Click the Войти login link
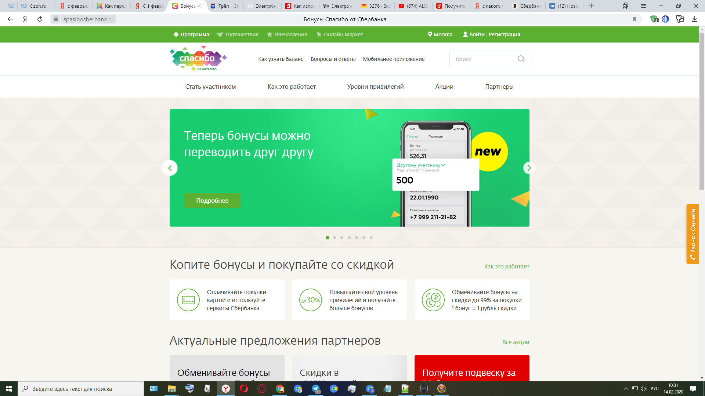Screen dimensions: 705x396 (474, 34)
